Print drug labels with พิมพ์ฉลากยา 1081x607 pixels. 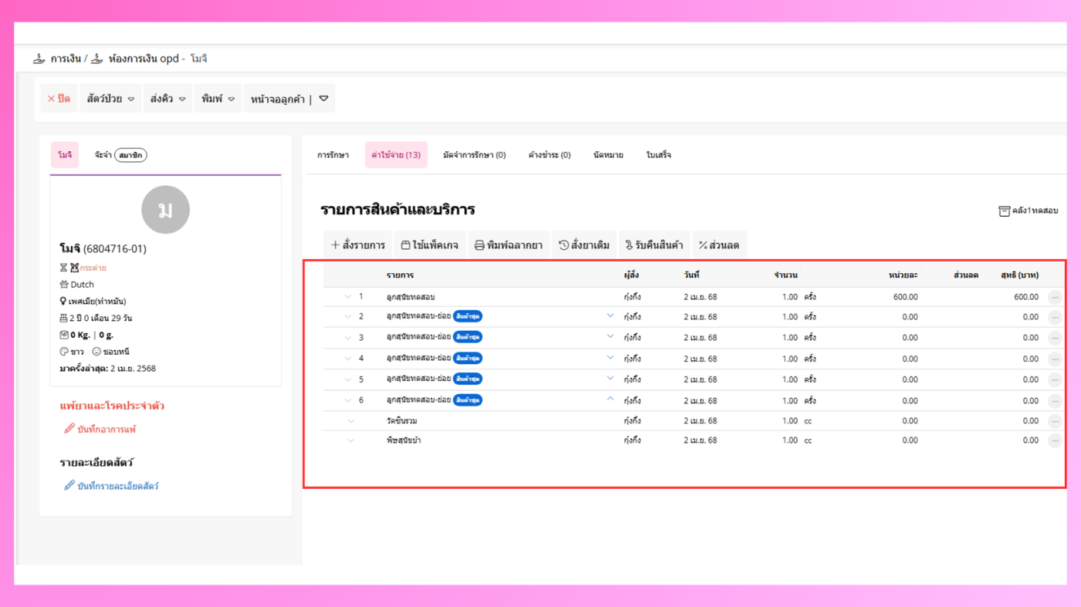508,245
